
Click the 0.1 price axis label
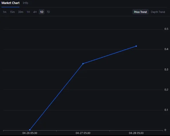click(166, 110)
